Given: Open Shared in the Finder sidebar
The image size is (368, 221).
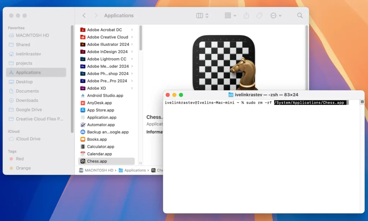Looking at the screenshot, I should pos(36,45).
